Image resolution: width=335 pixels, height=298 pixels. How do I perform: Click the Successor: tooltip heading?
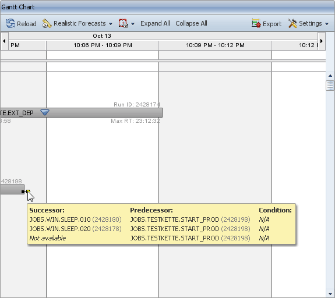(47, 210)
